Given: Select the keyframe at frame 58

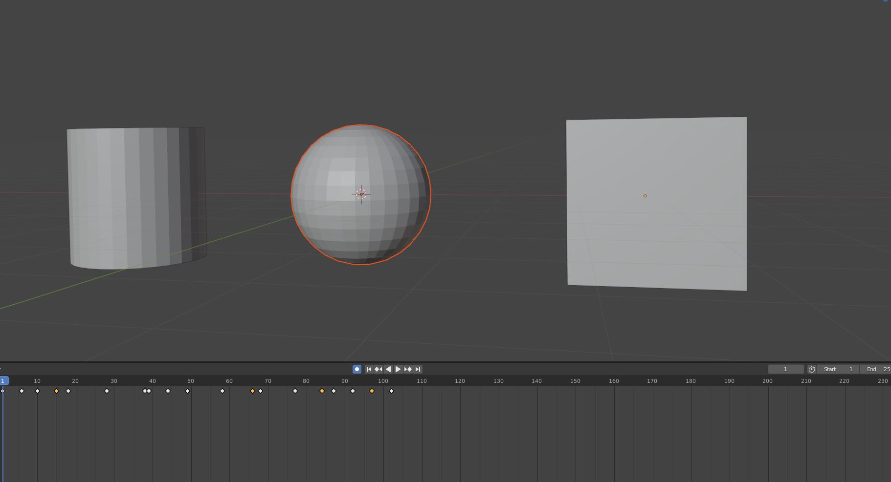Looking at the screenshot, I should 222,391.
